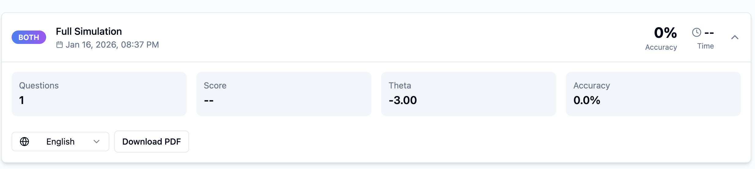Click the Theta stat card
The height and width of the screenshot is (169, 755).
pos(469,94)
